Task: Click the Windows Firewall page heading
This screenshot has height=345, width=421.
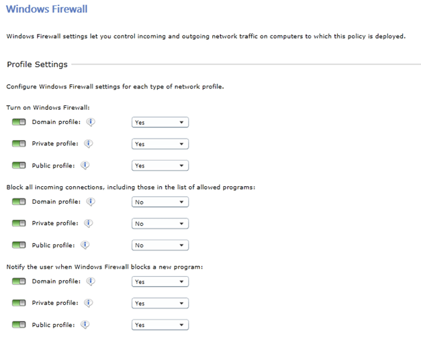Action: (x=46, y=9)
